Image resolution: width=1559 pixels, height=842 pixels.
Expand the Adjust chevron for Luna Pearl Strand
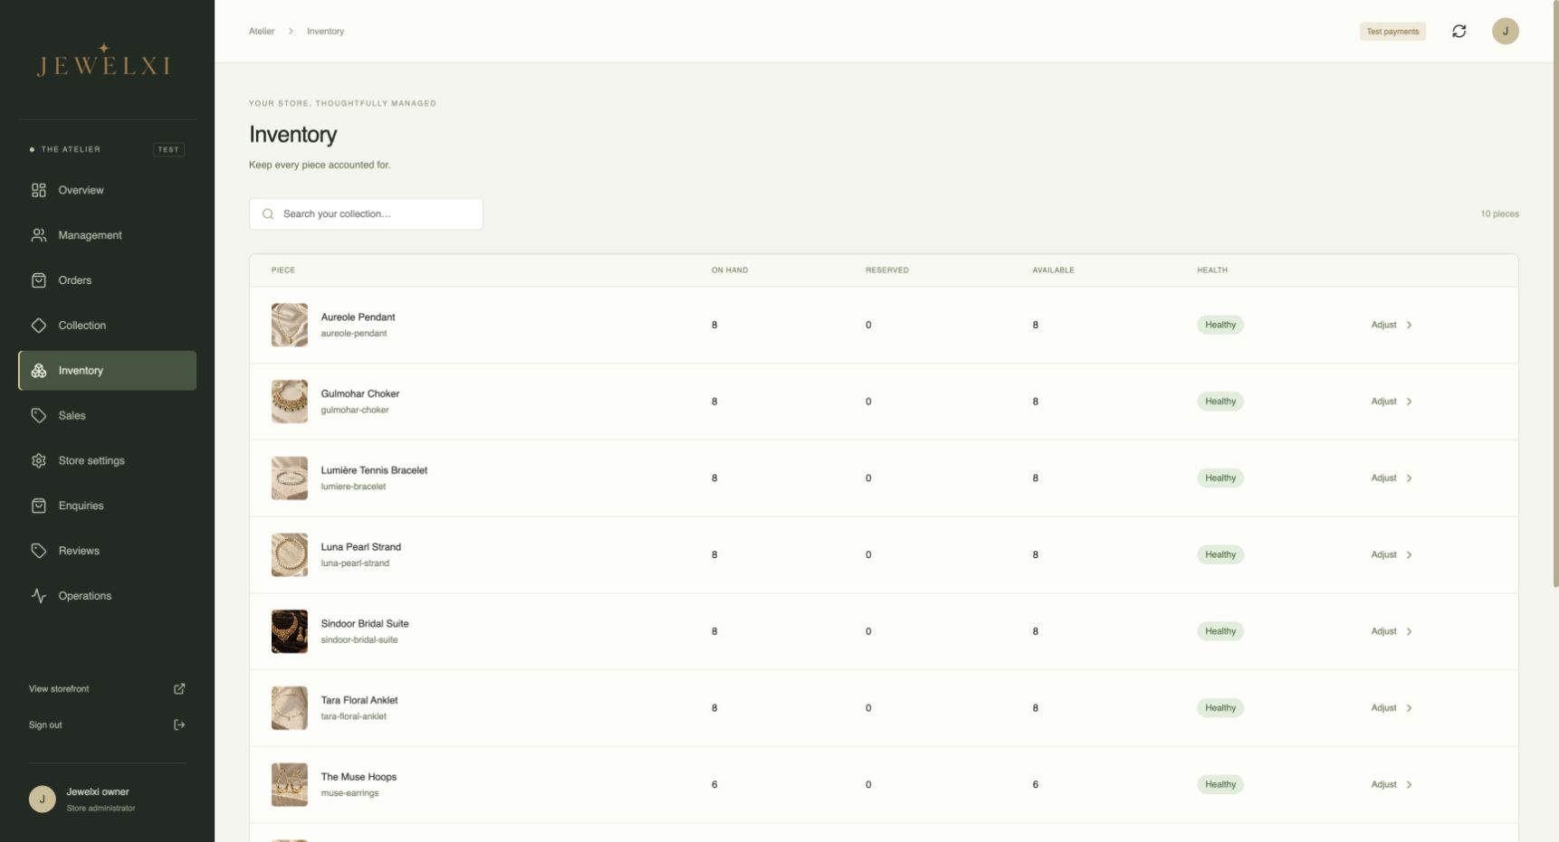tap(1410, 555)
